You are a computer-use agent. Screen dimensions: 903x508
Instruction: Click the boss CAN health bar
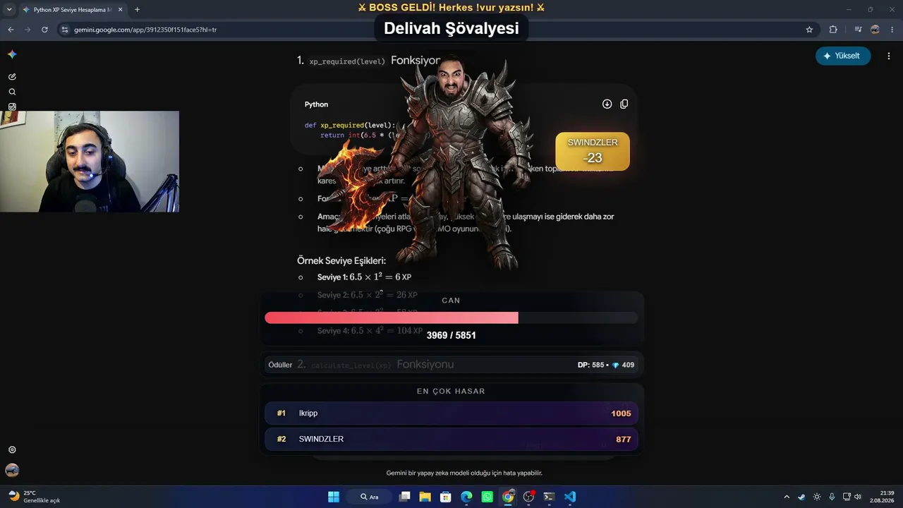pyautogui.click(x=451, y=318)
